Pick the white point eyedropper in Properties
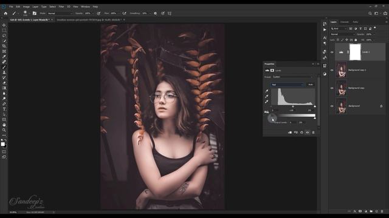 click(267, 101)
